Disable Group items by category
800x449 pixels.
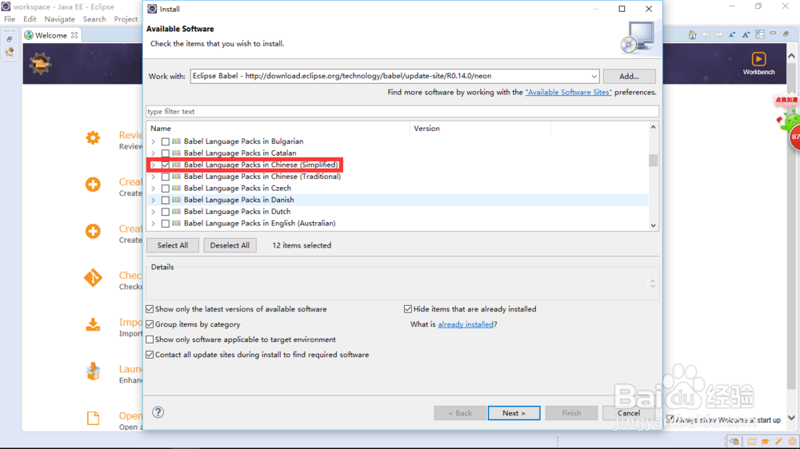pyautogui.click(x=150, y=324)
